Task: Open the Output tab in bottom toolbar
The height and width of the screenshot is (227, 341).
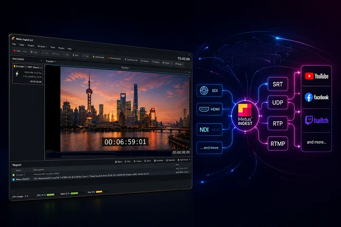Action: click(138, 161)
